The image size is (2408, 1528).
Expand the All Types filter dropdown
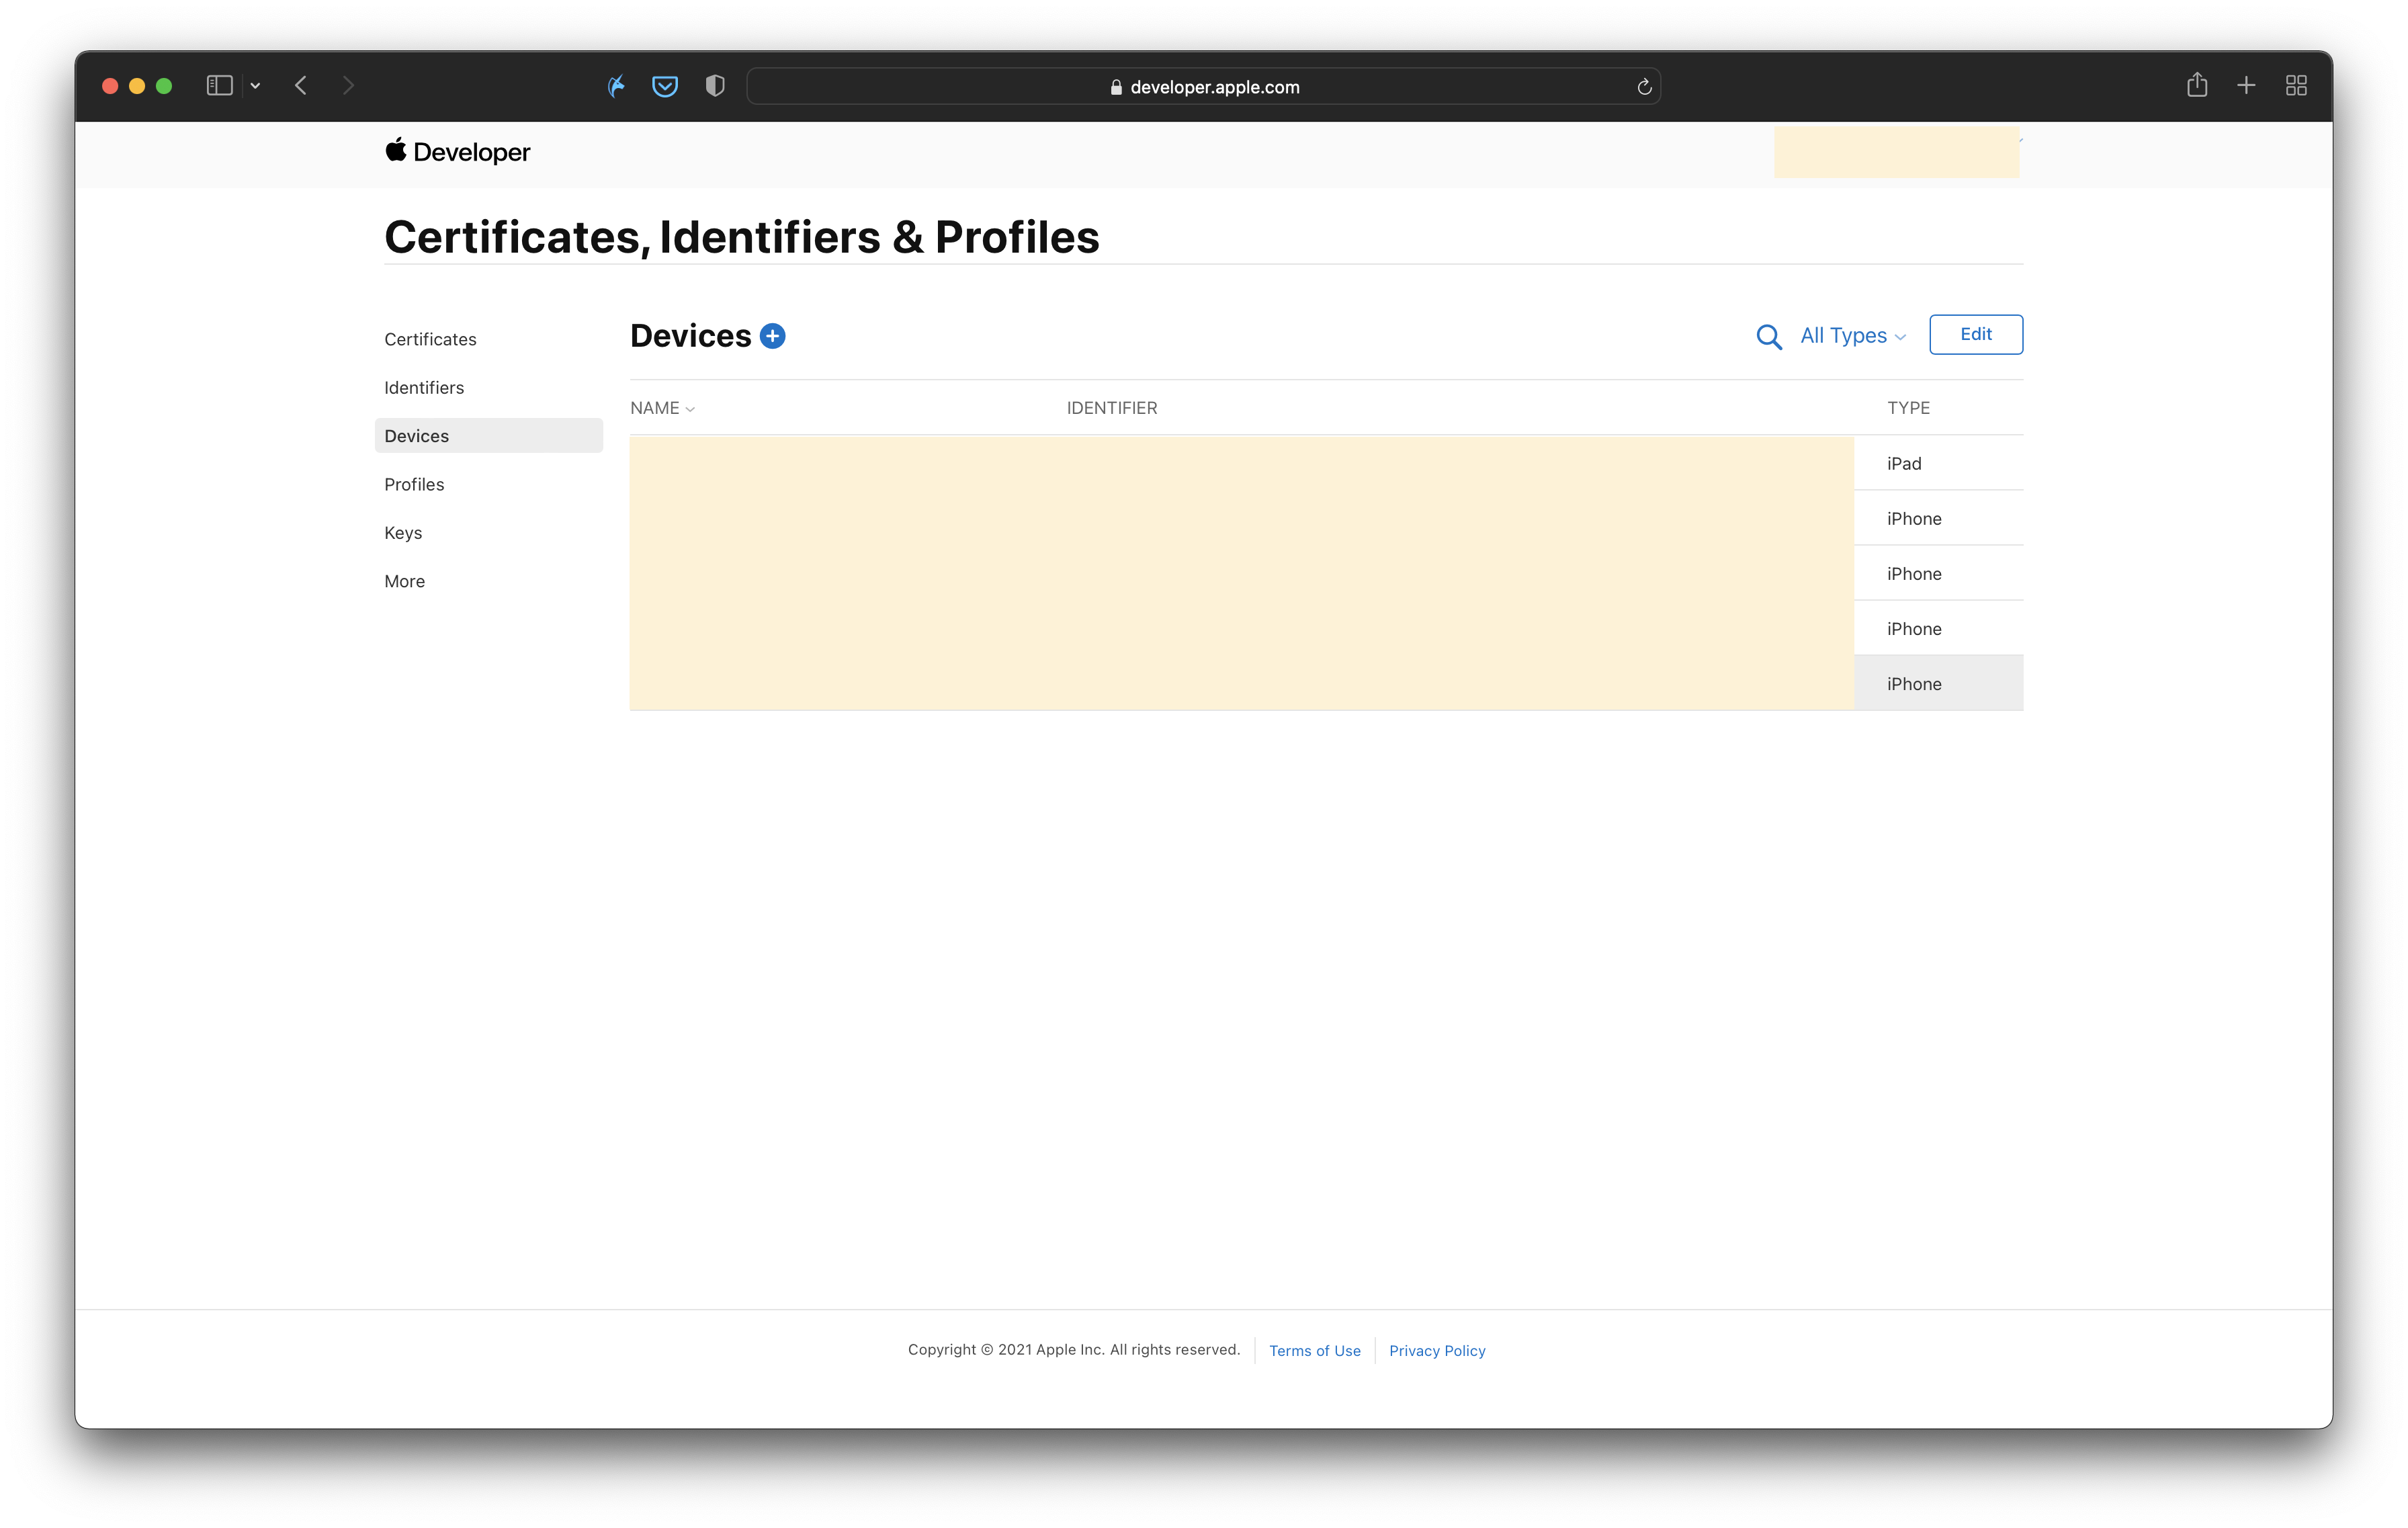[1852, 336]
